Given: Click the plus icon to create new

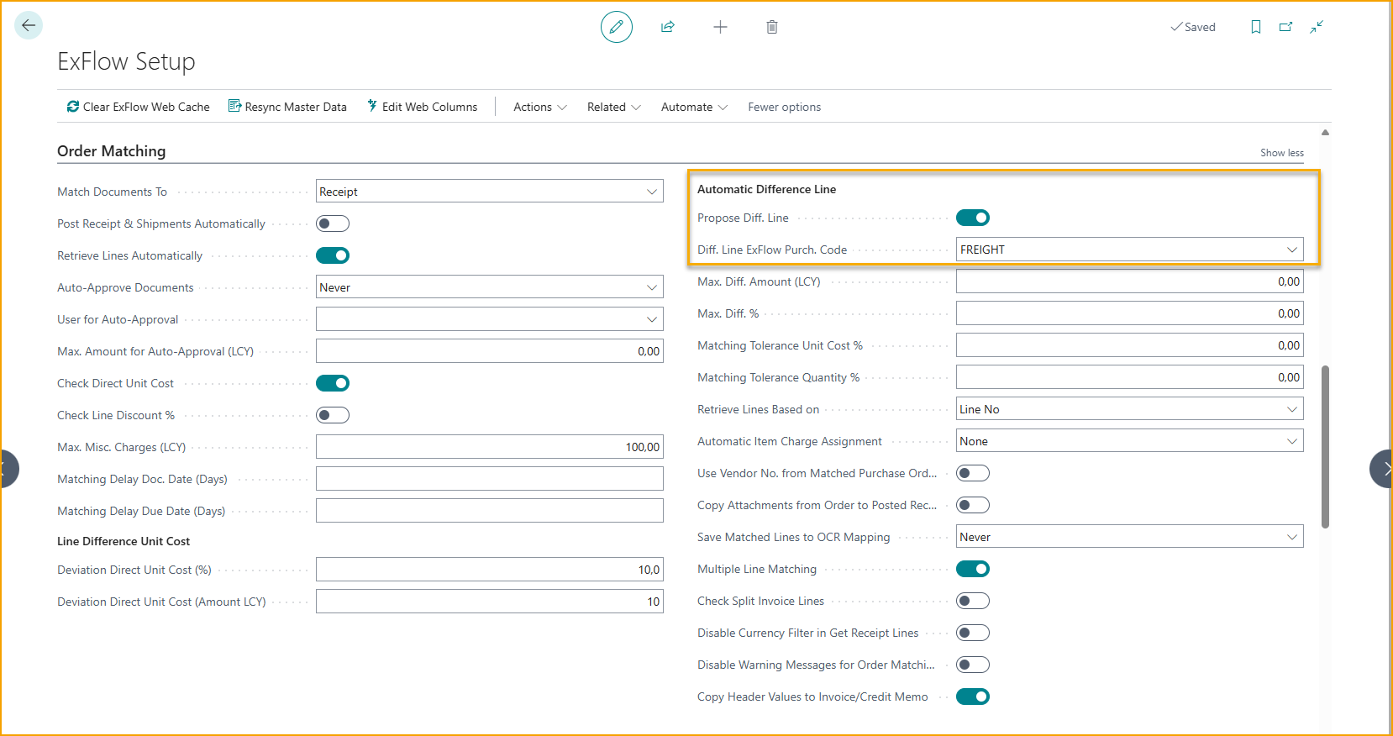Looking at the screenshot, I should 720,27.
